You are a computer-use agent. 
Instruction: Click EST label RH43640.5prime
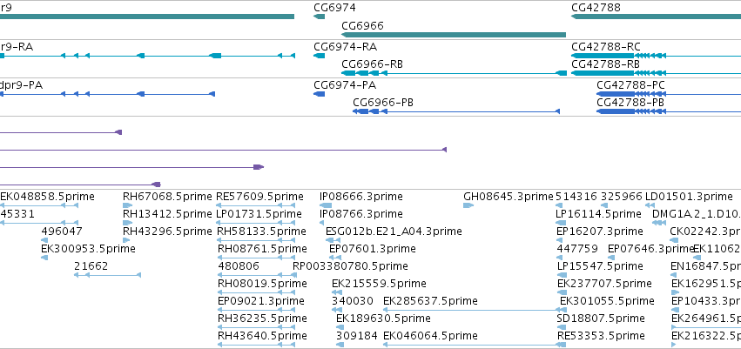click(262, 336)
